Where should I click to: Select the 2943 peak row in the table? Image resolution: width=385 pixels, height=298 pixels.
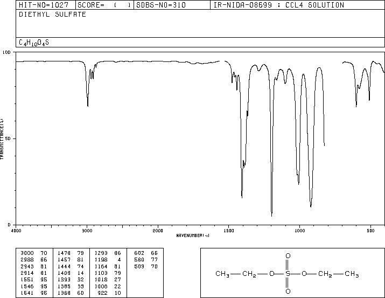coord(34,266)
